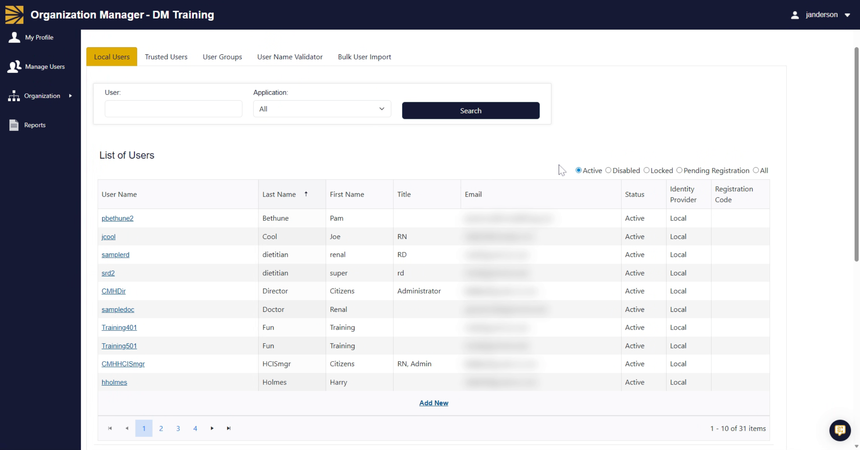The image size is (860, 450).
Task: Go to the last page arrow
Action: click(229, 428)
